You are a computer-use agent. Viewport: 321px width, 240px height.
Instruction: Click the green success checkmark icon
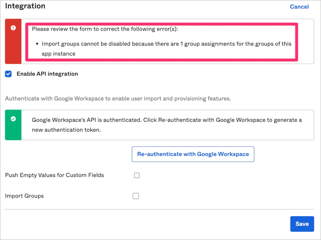[x=13, y=119]
